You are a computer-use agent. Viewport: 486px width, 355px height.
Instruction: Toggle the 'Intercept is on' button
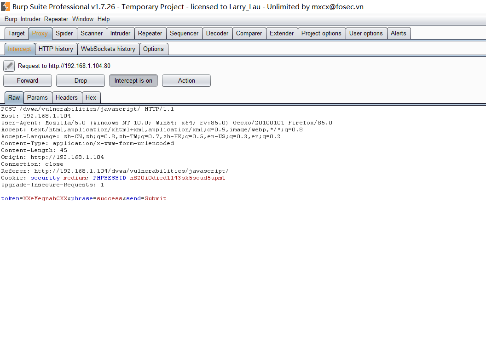pyautogui.click(x=133, y=80)
